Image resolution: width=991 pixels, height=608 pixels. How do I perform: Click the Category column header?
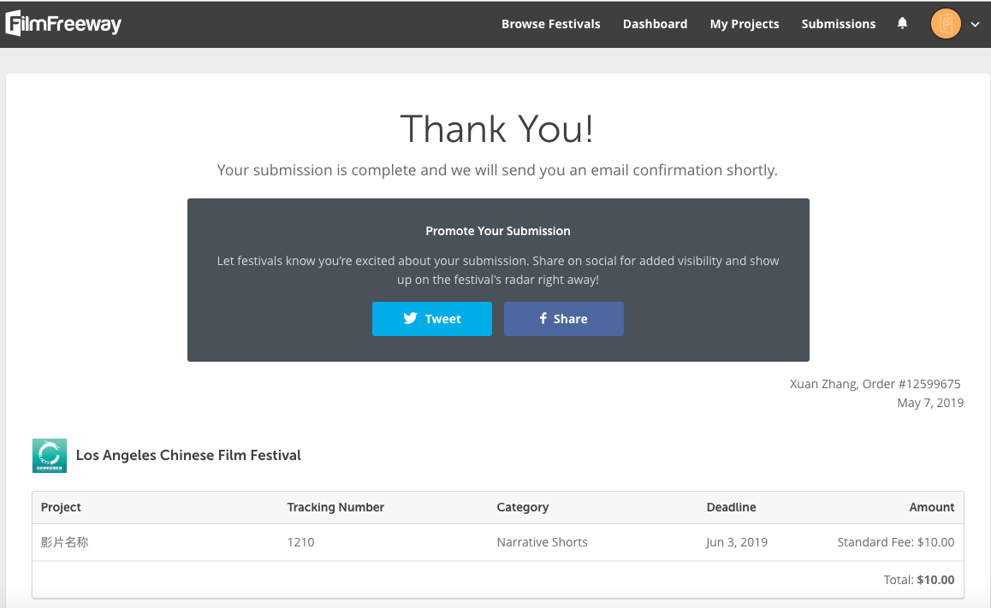(x=522, y=507)
